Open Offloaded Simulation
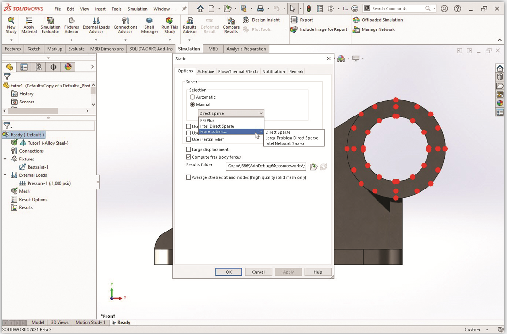This screenshot has width=507, height=334. (377, 20)
